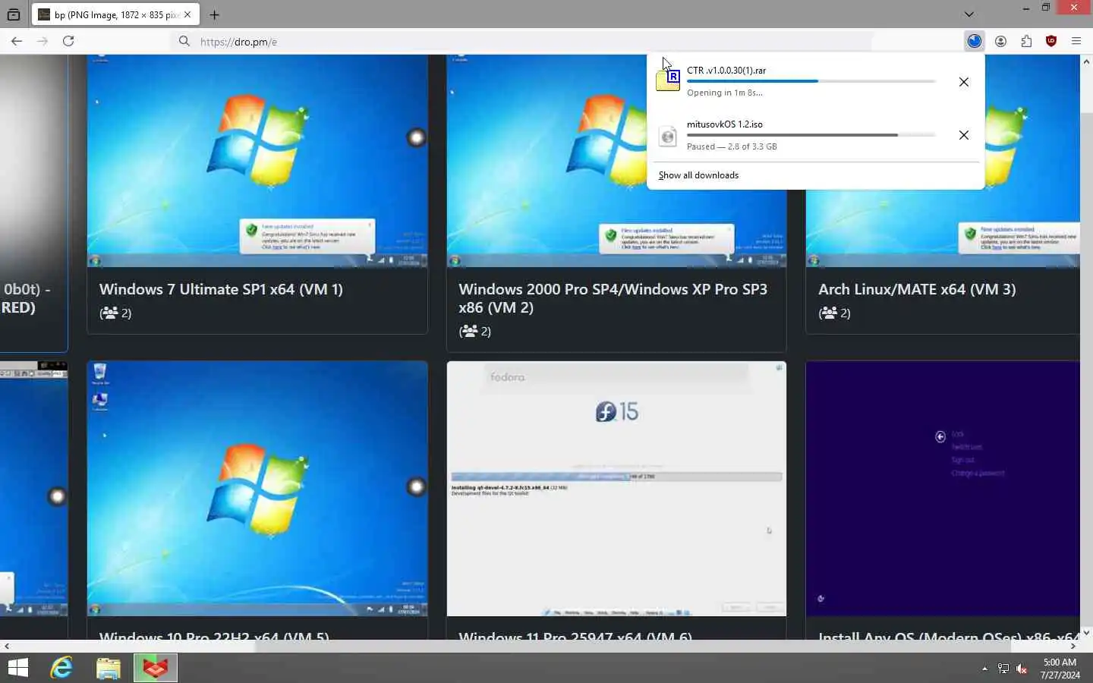Click the network tray icon

(1003, 669)
